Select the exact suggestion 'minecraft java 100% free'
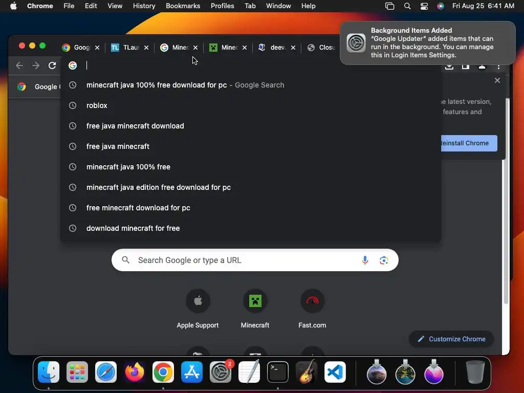This screenshot has width=524, height=393. click(251, 167)
